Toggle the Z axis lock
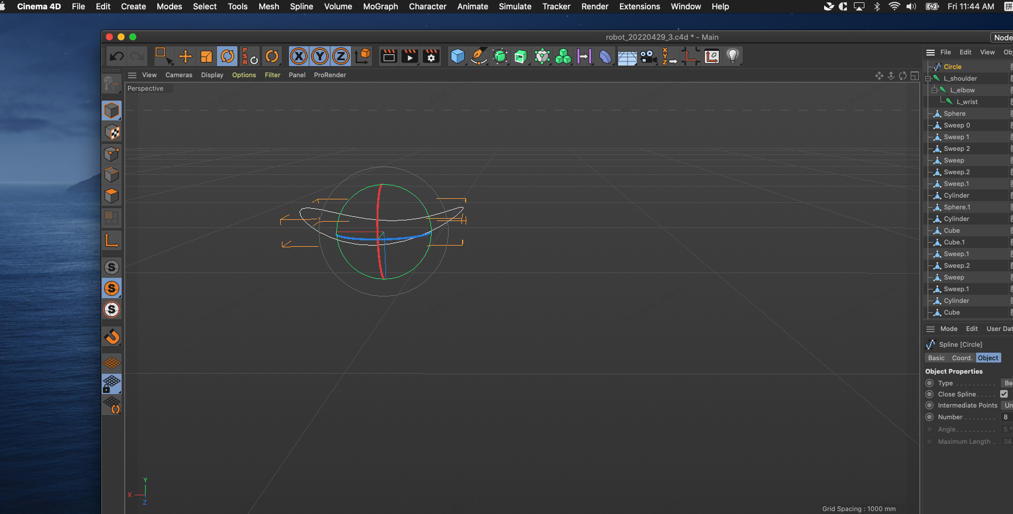 (341, 56)
